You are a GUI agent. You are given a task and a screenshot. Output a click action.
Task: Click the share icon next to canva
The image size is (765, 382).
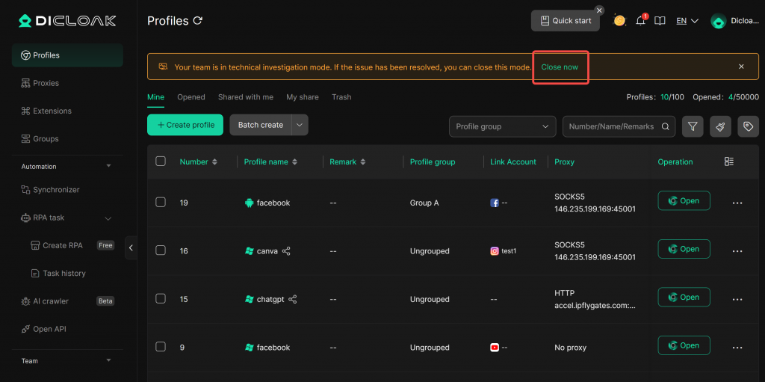286,251
